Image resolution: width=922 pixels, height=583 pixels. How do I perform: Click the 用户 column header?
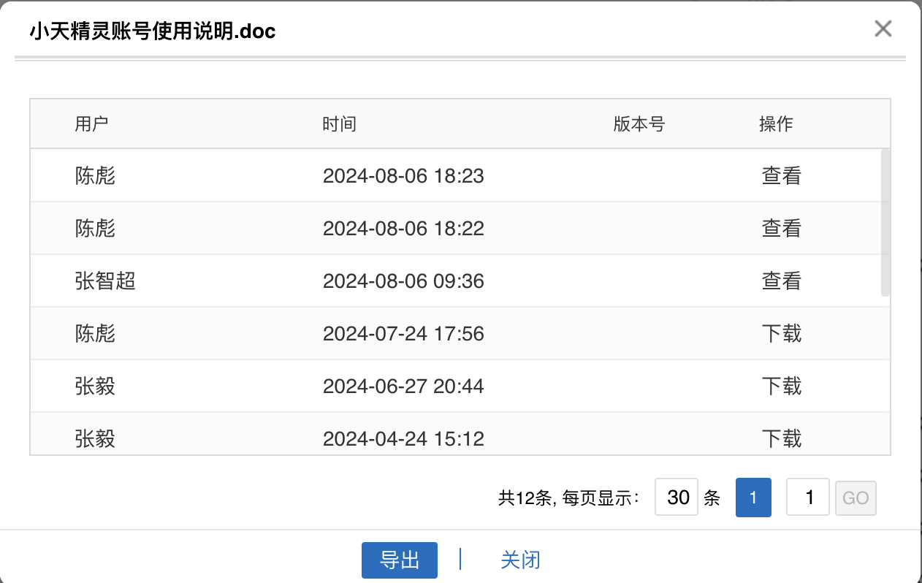click(x=91, y=124)
